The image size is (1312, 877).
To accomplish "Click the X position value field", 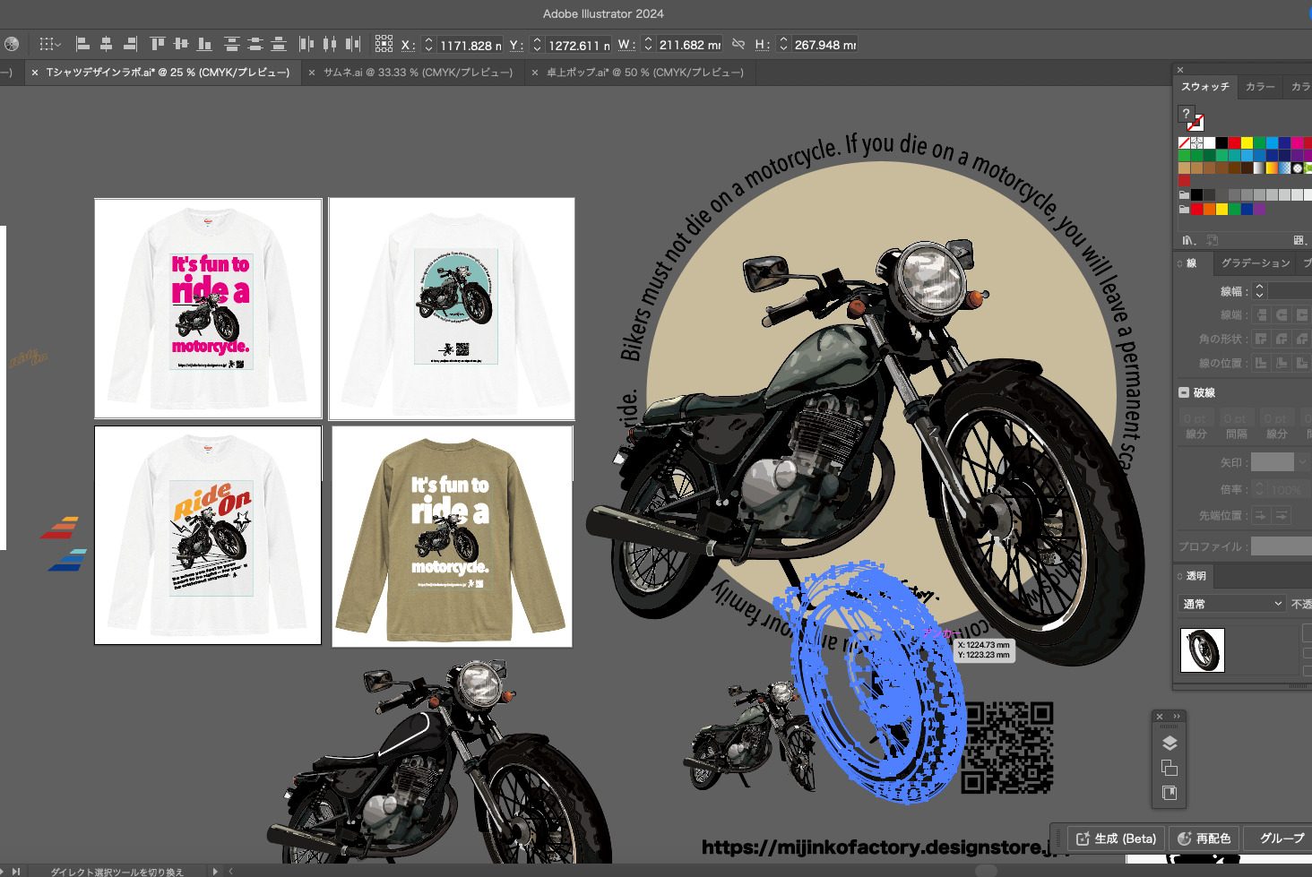I will (x=470, y=45).
